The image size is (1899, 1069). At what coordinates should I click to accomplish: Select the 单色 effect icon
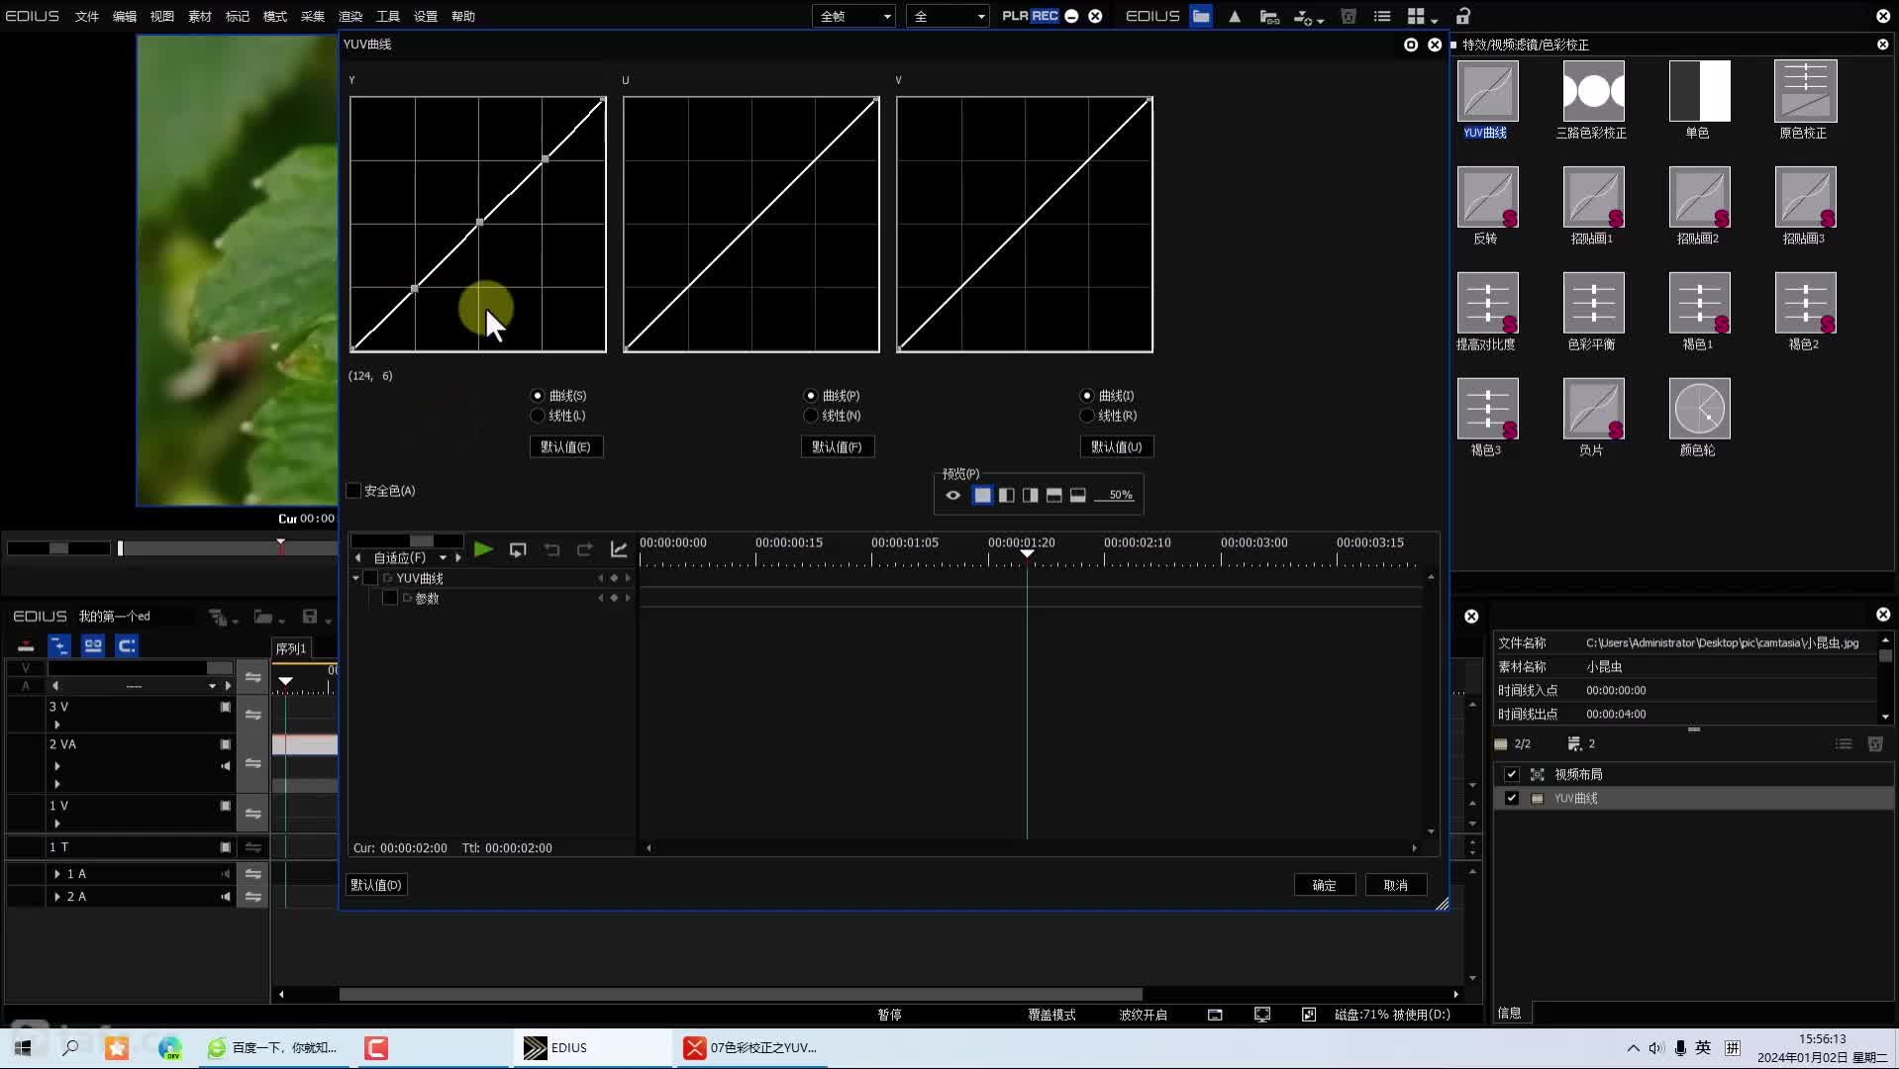(x=1699, y=91)
